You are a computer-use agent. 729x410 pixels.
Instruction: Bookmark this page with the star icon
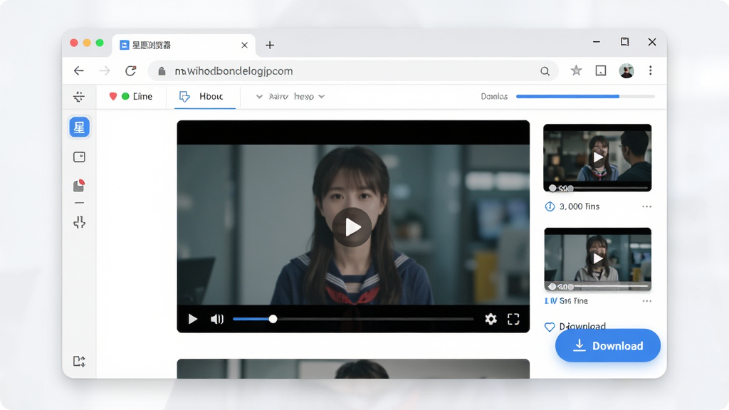coord(576,70)
